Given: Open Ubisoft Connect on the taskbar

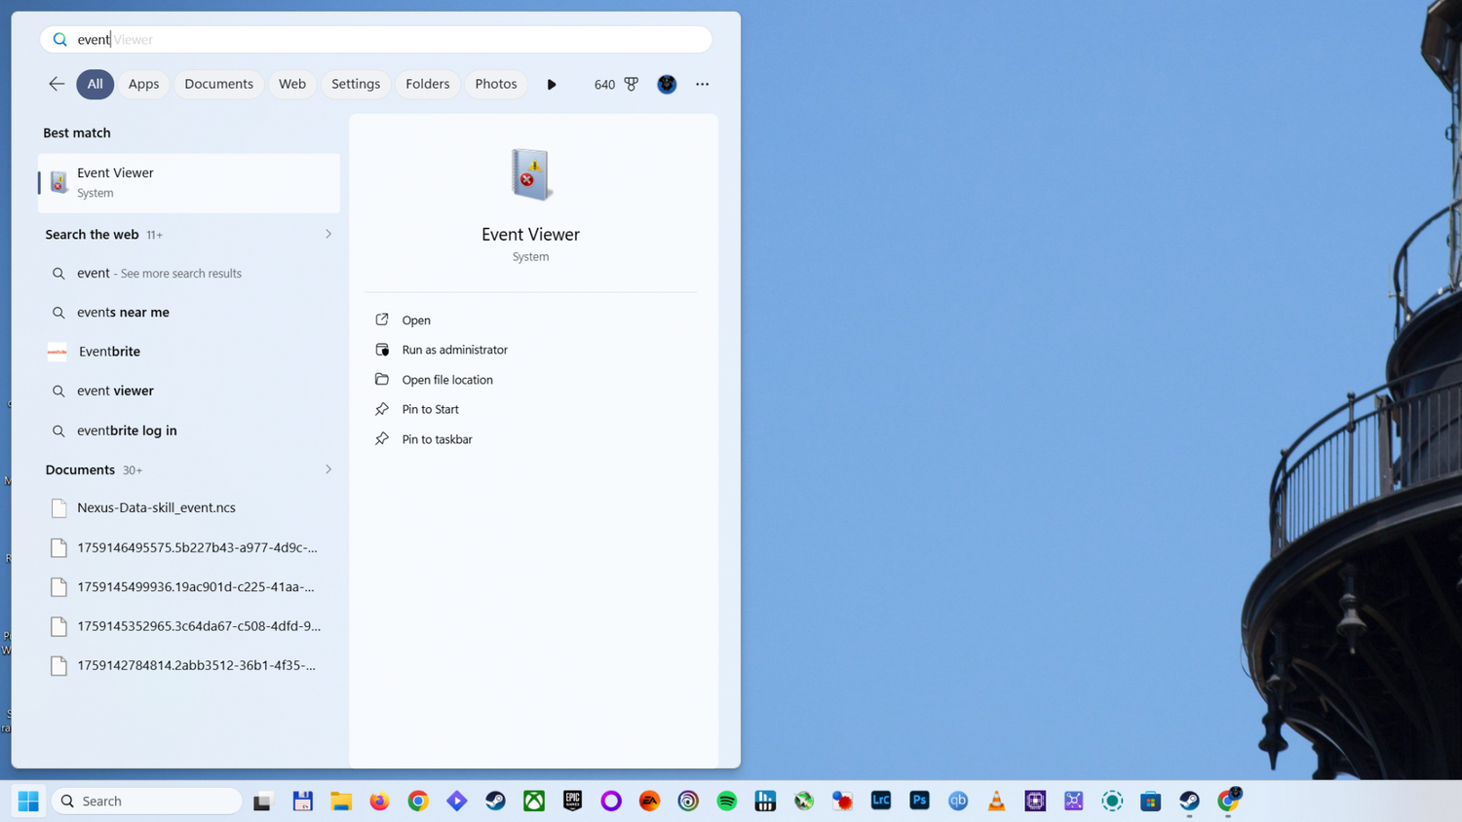Looking at the screenshot, I should pos(688,801).
